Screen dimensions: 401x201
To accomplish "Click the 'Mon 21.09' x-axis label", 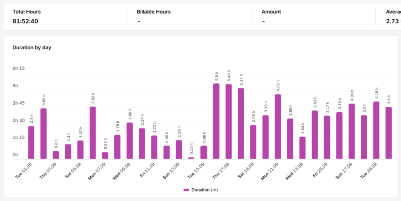I will click(269, 171).
